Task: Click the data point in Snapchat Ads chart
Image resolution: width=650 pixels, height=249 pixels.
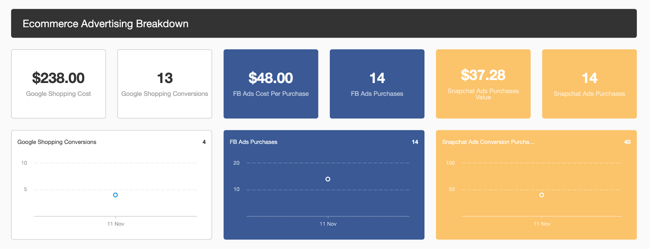Action: point(542,195)
